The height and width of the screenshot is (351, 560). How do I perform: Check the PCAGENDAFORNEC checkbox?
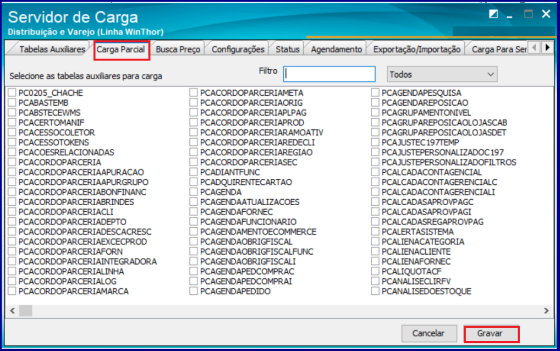(194, 212)
